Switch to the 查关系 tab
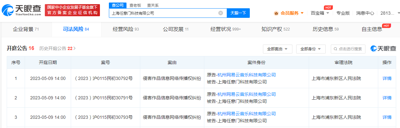Image resolution: width=400 pixels, height=128 pixels. point(153,5)
